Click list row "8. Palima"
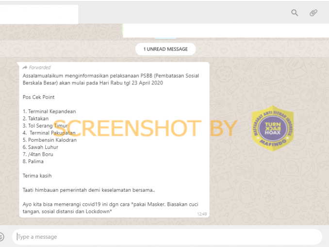 pyautogui.click(x=33, y=162)
